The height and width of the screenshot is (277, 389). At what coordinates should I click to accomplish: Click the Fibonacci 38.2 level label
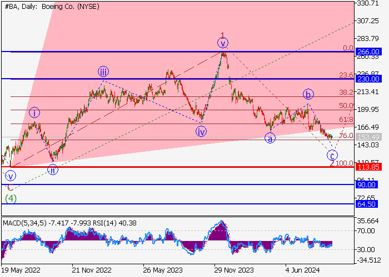[346, 93]
